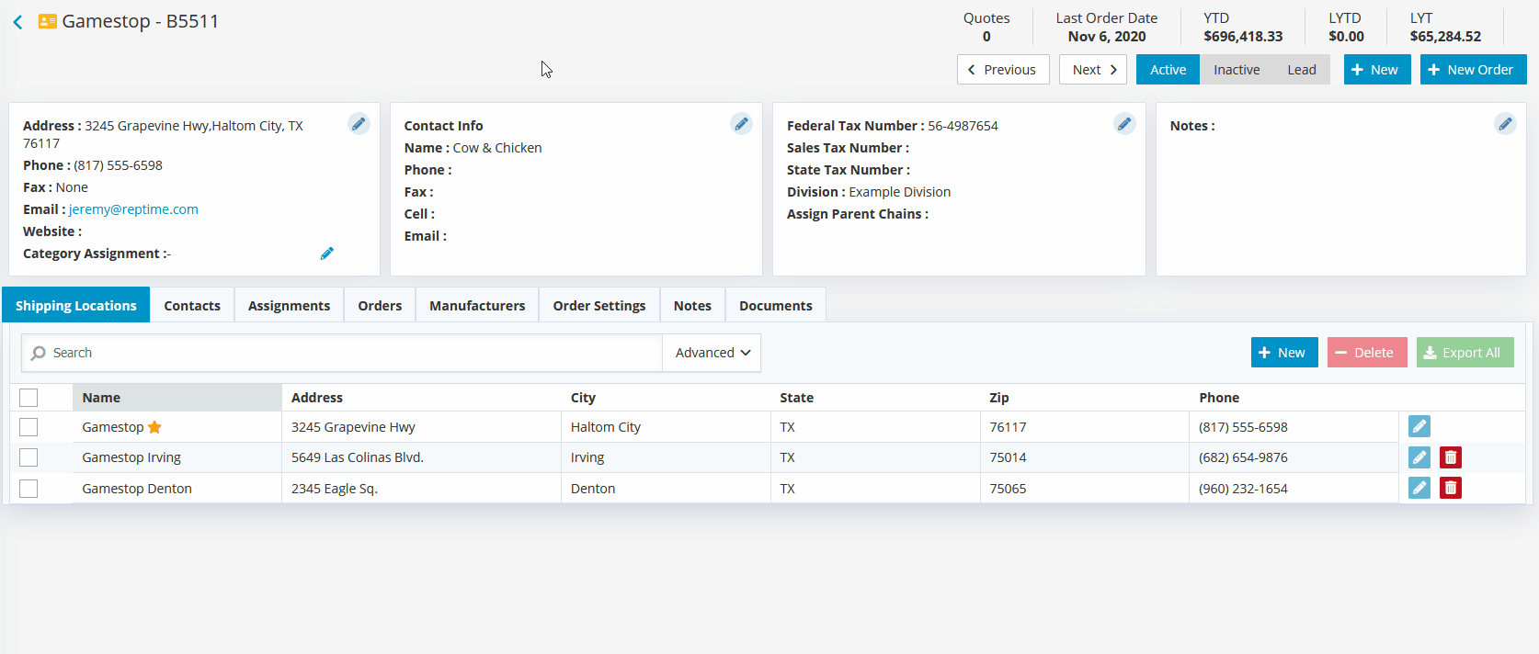Click the customer card icon beside Gamestop title
Screen dimensions: 1539x654
47,21
